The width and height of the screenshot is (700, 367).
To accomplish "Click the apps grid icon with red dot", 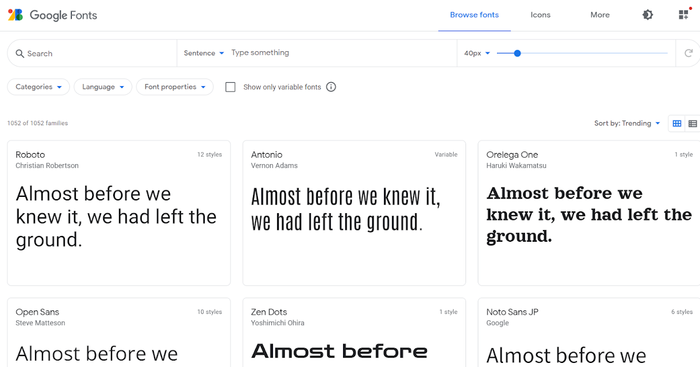I will [683, 14].
